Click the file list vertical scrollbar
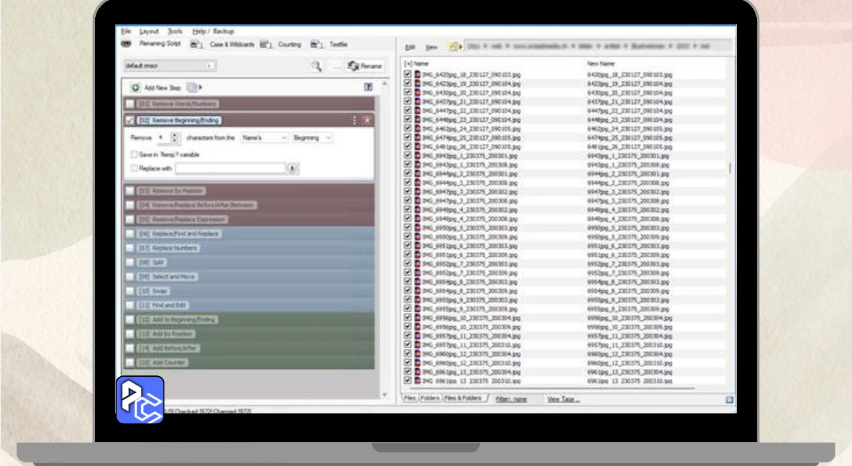Viewport: 852px width, 466px height. point(730,168)
